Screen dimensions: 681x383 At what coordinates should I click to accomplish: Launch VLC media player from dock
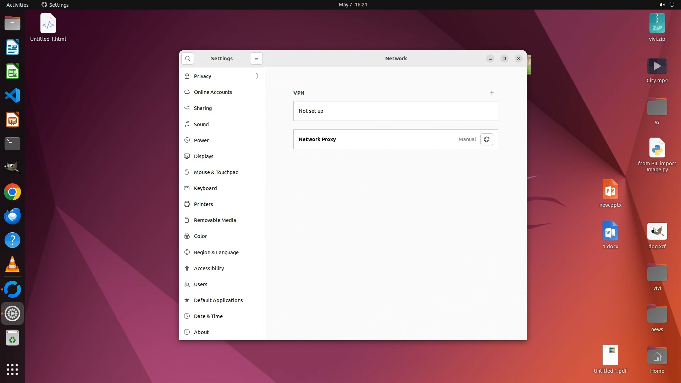(12, 265)
